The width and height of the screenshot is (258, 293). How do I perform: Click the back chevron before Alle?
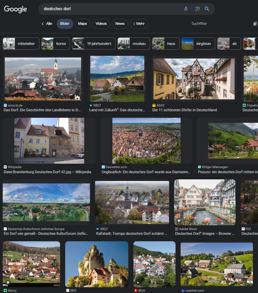click(43, 24)
